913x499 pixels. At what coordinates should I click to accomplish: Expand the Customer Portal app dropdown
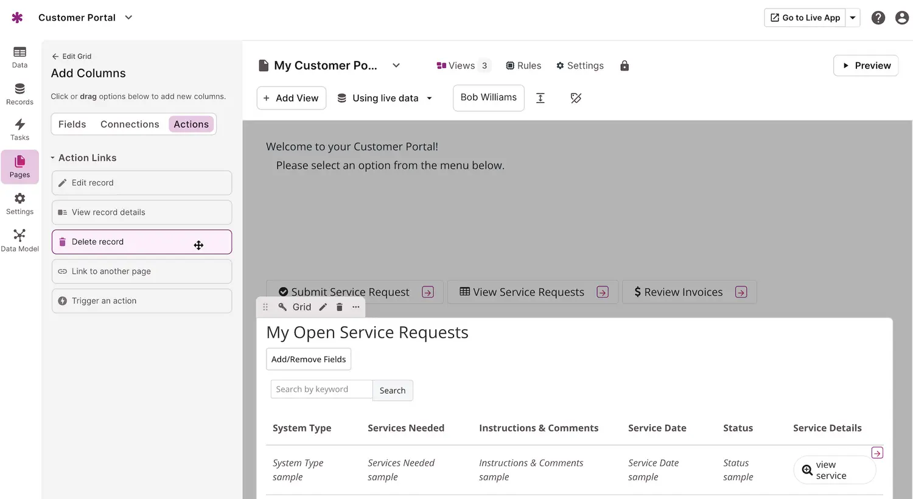[x=128, y=18]
